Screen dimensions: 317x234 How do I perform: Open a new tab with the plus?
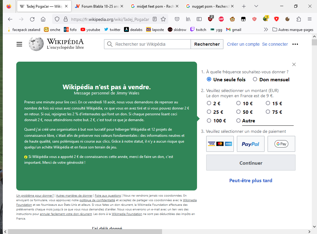point(244,6)
